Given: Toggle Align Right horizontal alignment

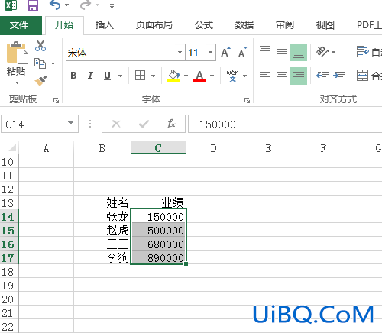Looking at the screenshot, I should (x=299, y=76).
